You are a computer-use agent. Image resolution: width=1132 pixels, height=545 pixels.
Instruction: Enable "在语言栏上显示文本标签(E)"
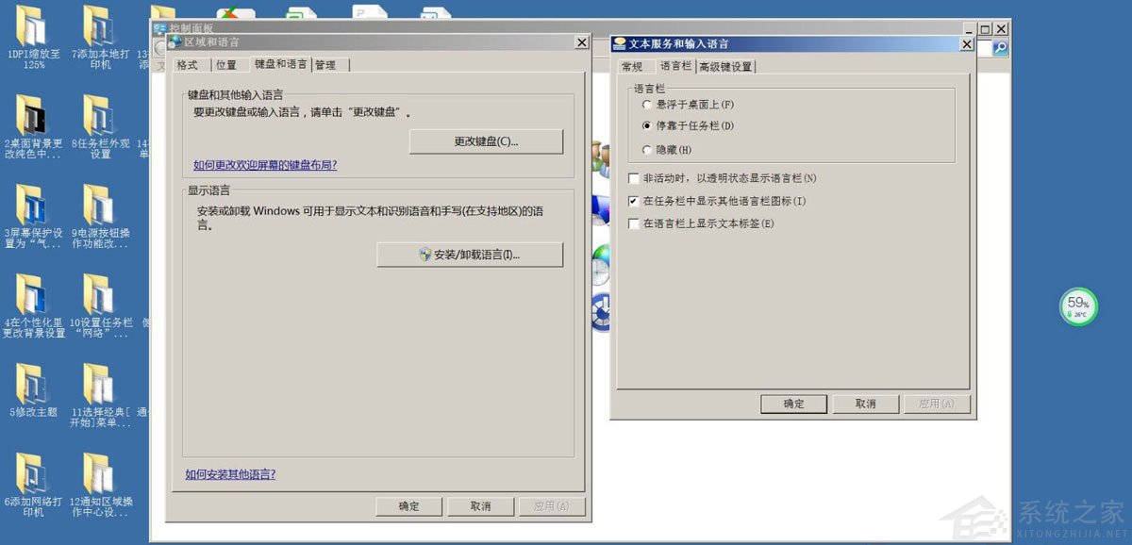(x=633, y=223)
